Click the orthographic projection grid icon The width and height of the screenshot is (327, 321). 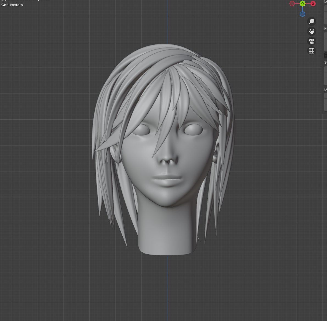click(312, 51)
